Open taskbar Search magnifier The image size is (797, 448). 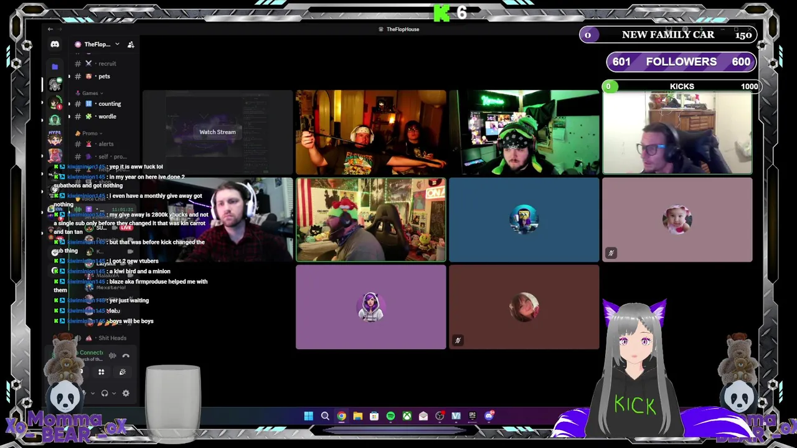tap(325, 416)
